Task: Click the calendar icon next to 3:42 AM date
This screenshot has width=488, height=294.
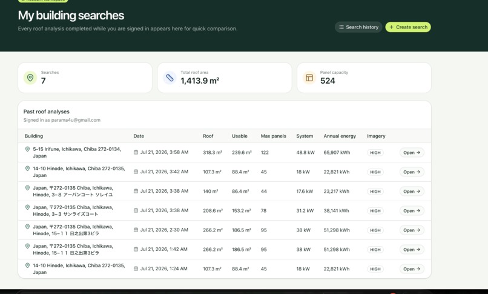Action: [136, 172]
